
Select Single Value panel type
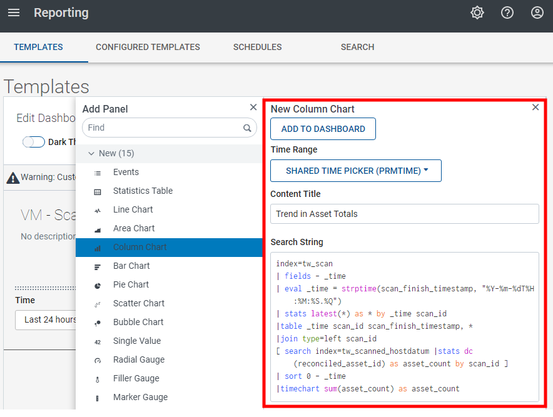point(170,341)
